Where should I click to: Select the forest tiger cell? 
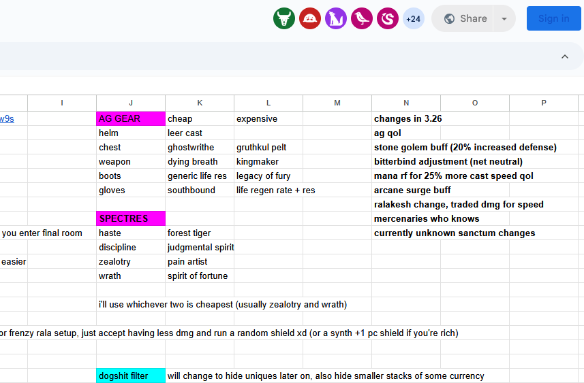click(200, 233)
